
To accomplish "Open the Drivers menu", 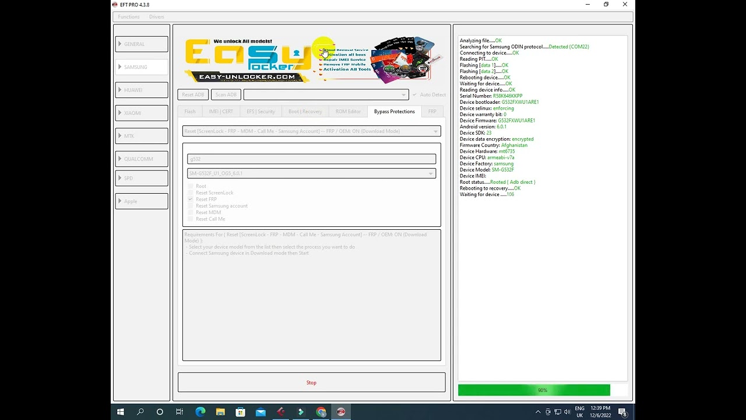I will click(x=156, y=17).
